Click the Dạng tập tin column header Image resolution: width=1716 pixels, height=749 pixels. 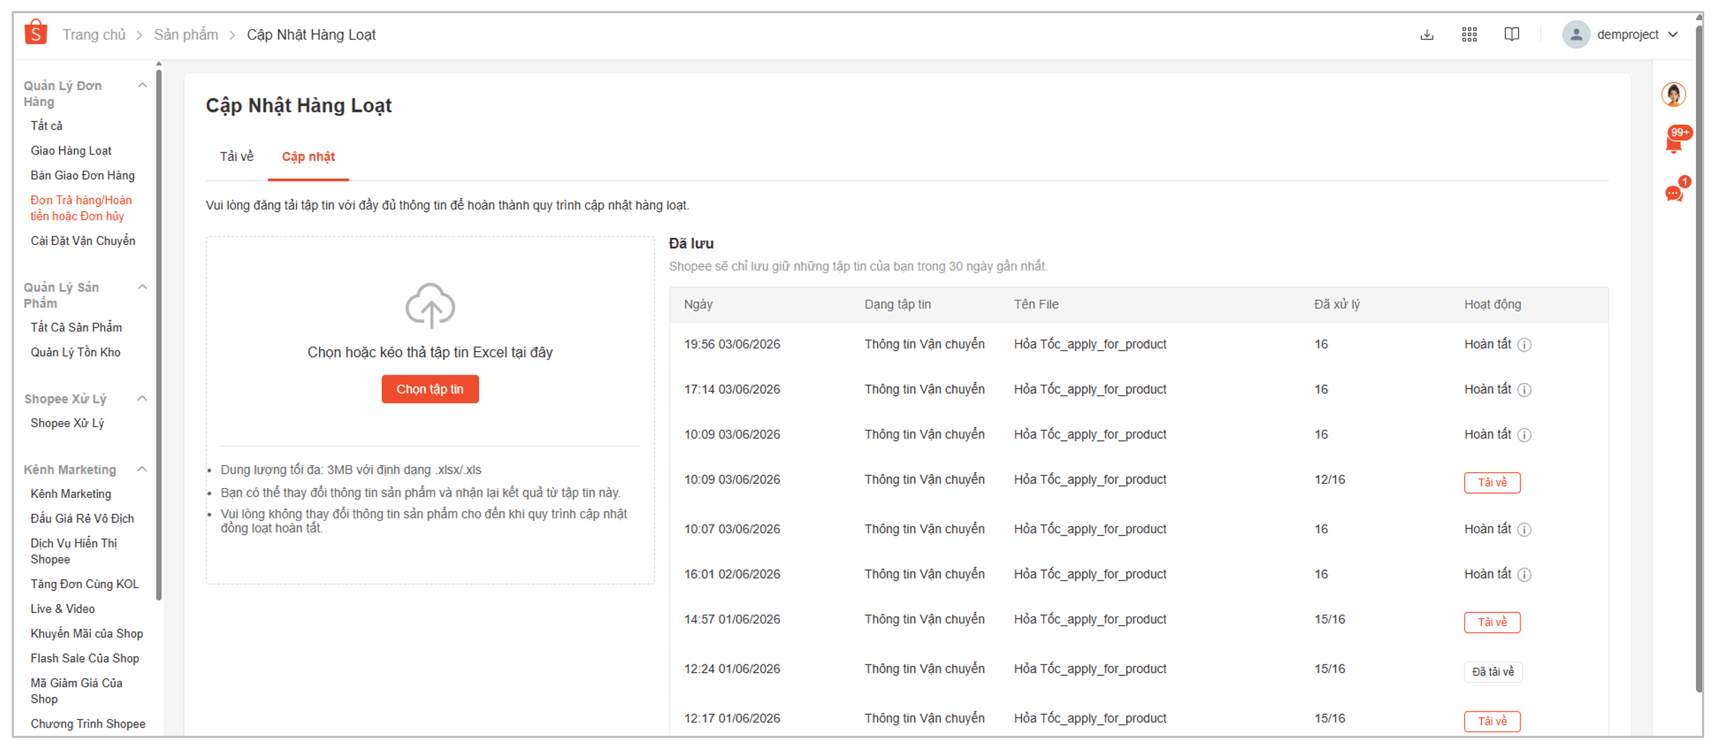click(898, 304)
